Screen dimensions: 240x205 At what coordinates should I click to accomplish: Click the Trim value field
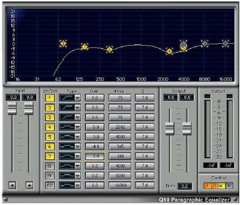coord(184,186)
